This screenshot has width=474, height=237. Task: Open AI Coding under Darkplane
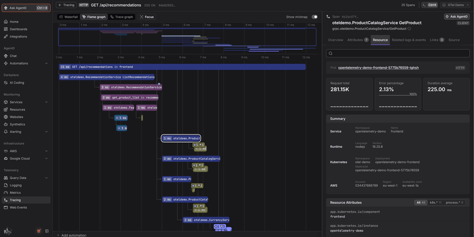coord(17,83)
